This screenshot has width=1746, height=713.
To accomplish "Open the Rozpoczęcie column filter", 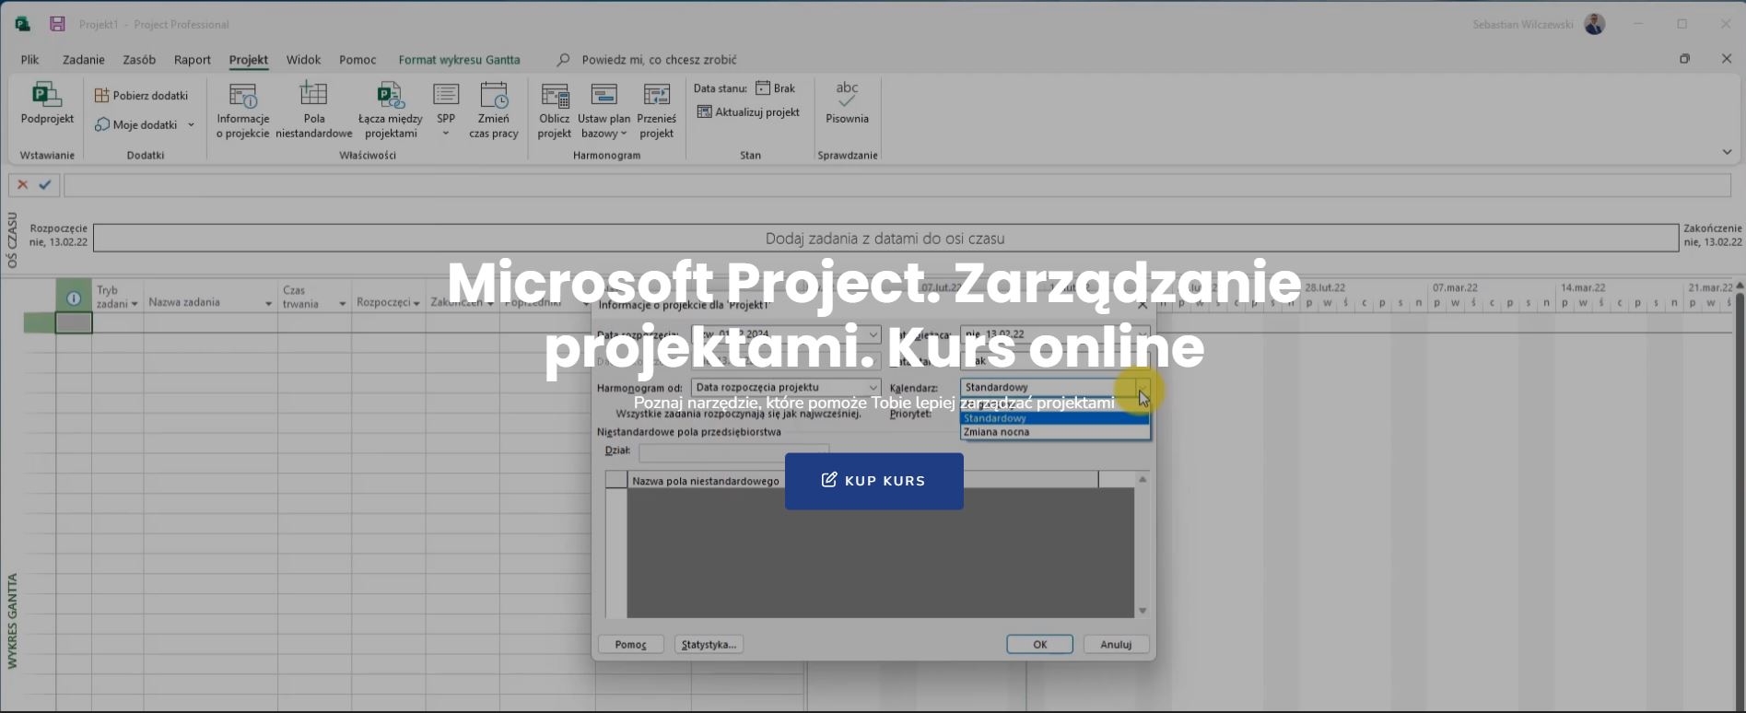I will (416, 304).
